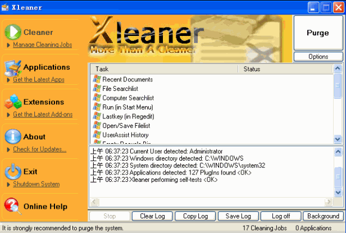Screen dimensions: 346x233
Task: Click the Background button
Action: pos(324,216)
